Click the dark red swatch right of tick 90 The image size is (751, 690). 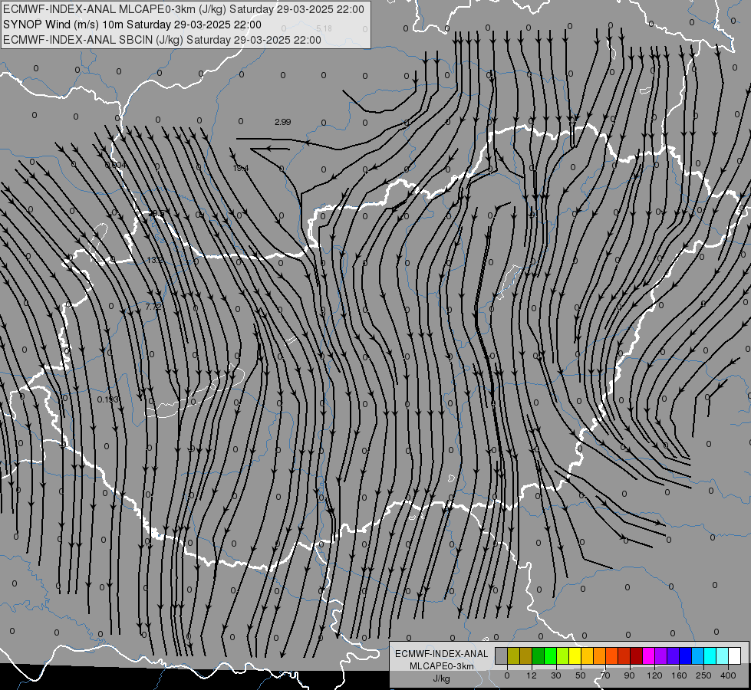coord(637,655)
